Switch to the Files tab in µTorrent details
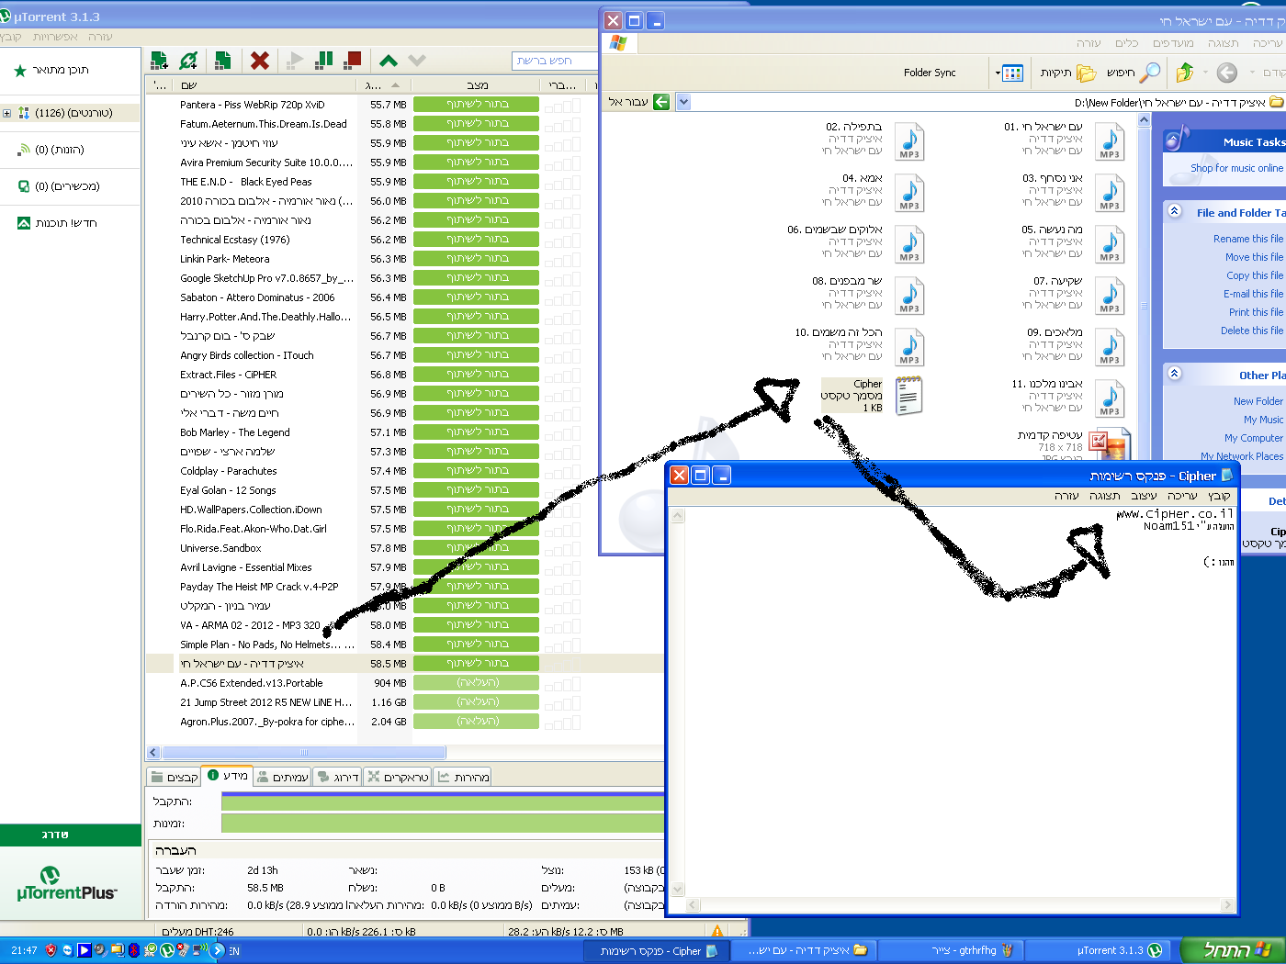Viewport: 1286px width, 964px height. pos(175,777)
